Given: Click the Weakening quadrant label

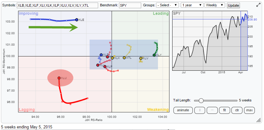Looking at the screenshot, I should [x=158, y=110].
